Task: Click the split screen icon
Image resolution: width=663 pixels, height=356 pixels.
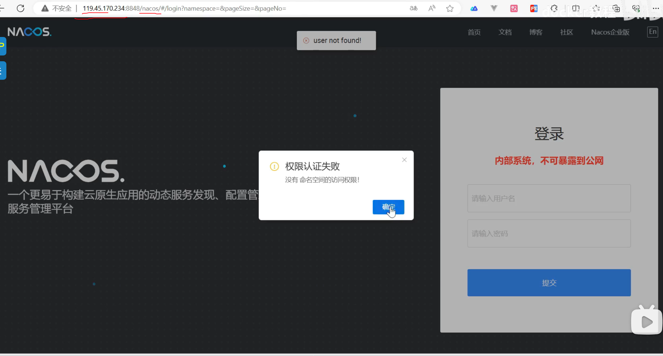Action: 576,8
